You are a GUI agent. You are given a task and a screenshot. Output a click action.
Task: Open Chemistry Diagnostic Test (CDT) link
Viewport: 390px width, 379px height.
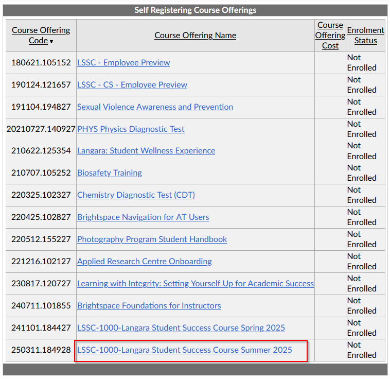click(136, 195)
